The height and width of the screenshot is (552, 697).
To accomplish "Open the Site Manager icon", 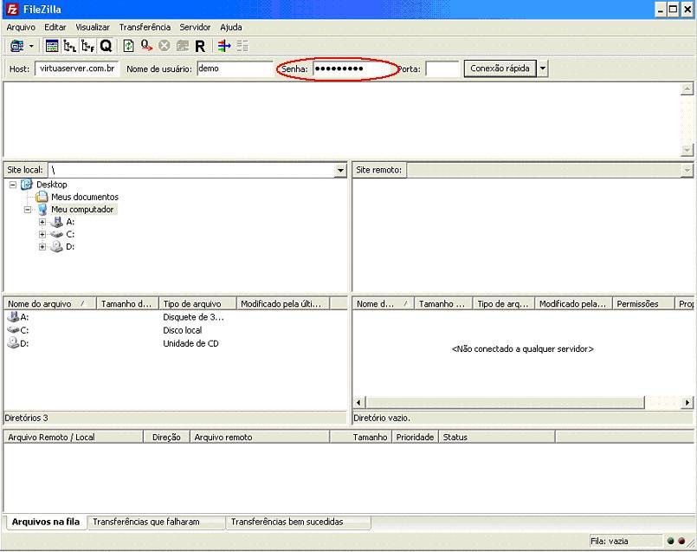I will click(17, 46).
